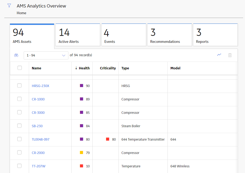The width and height of the screenshot is (245, 173).
Task: Click the binoculars search icon
Action: pyautogui.click(x=16, y=55)
